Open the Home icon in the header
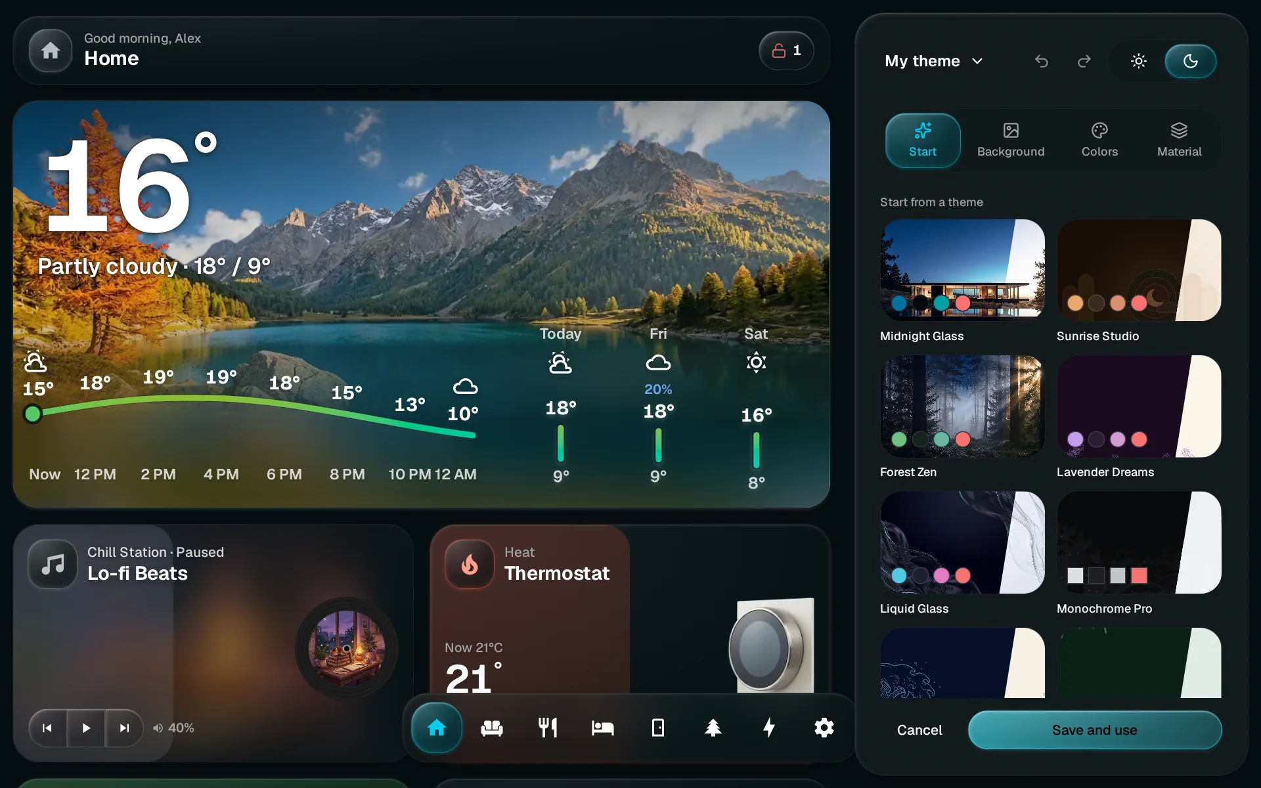 pyautogui.click(x=51, y=51)
